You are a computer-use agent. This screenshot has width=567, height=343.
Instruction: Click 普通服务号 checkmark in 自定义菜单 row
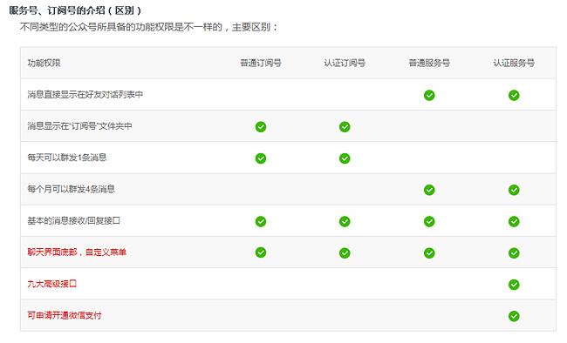429,252
